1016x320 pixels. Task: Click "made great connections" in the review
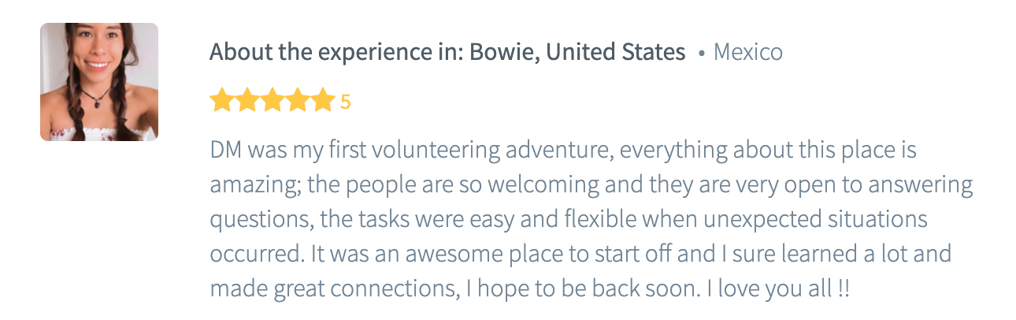pyautogui.click(x=334, y=288)
